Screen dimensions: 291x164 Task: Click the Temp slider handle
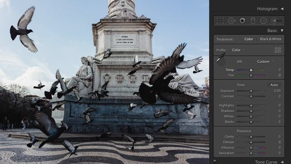251,70
